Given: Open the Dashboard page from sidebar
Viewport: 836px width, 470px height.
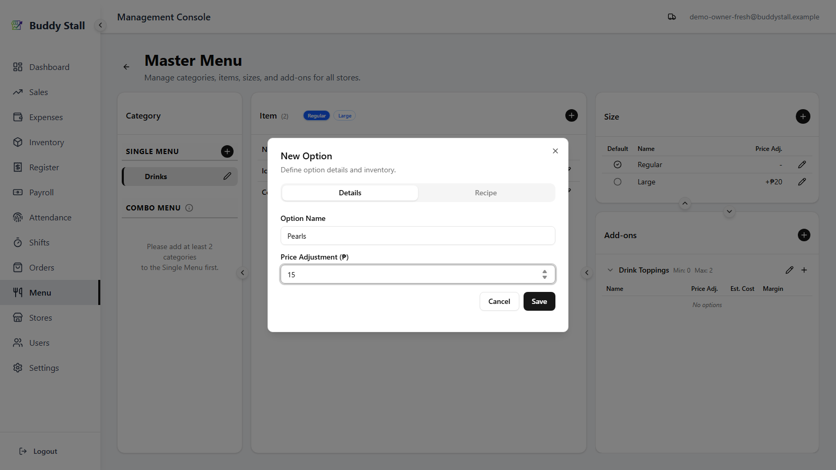Looking at the screenshot, I should [x=50, y=67].
